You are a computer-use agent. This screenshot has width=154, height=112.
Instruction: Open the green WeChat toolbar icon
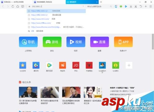[121, 6]
